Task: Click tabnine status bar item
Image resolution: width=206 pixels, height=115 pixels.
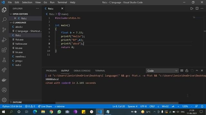Action: 60,106
